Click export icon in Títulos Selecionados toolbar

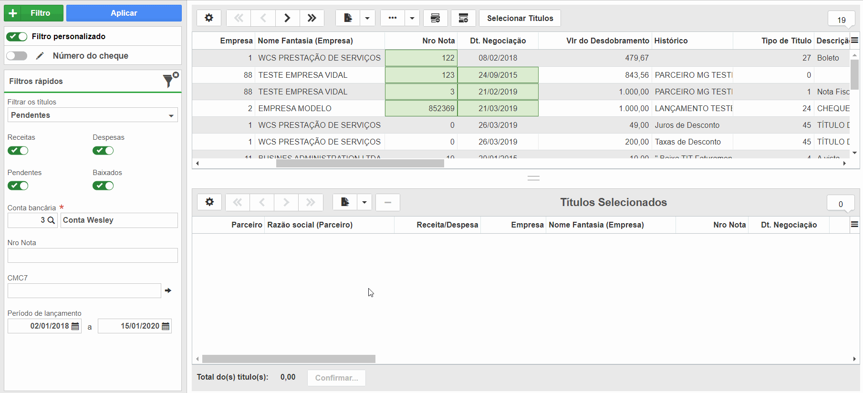[345, 202]
